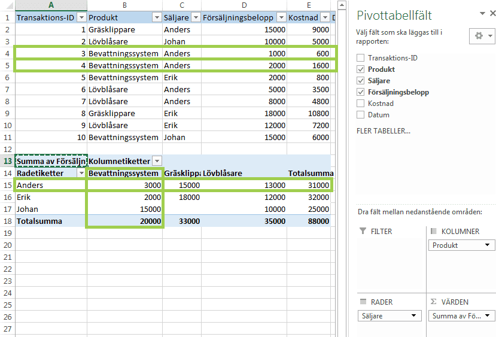The width and height of the screenshot is (496, 337).
Task: Uncheck the Produkt field checkbox
Action: pos(360,69)
